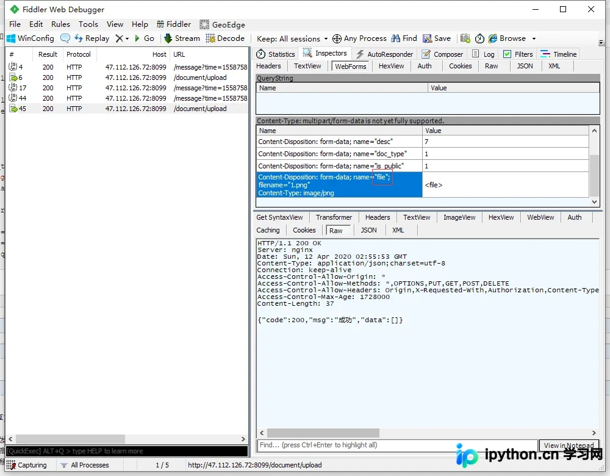The width and height of the screenshot is (610, 476).
Task: Click the camera screenshot toolbar icon
Action: click(465, 38)
